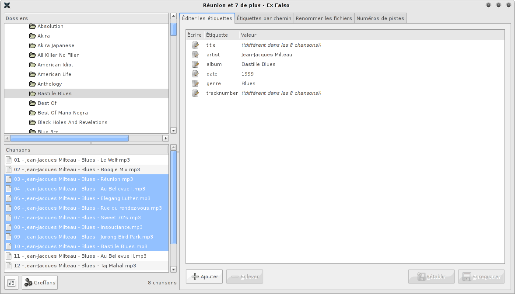
Task: Click the down arrow of the folder list scrollbar
Action: [x=173, y=131]
